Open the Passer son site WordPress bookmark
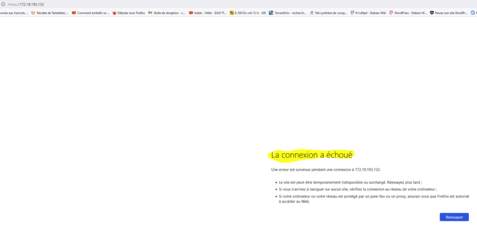The width and height of the screenshot is (477, 242). [x=448, y=13]
